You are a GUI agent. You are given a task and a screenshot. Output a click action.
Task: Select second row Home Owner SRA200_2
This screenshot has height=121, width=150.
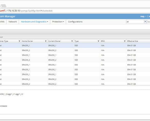tap(26, 50)
